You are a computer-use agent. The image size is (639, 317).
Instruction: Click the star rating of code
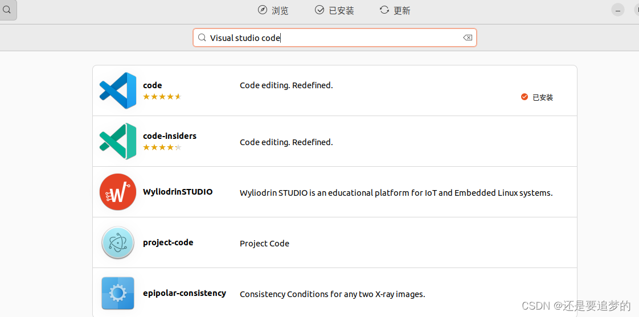pos(162,97)
